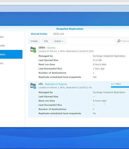Click the ISOs task title
The width and height of the screenshot is (129, 149).
coord(42,48)
